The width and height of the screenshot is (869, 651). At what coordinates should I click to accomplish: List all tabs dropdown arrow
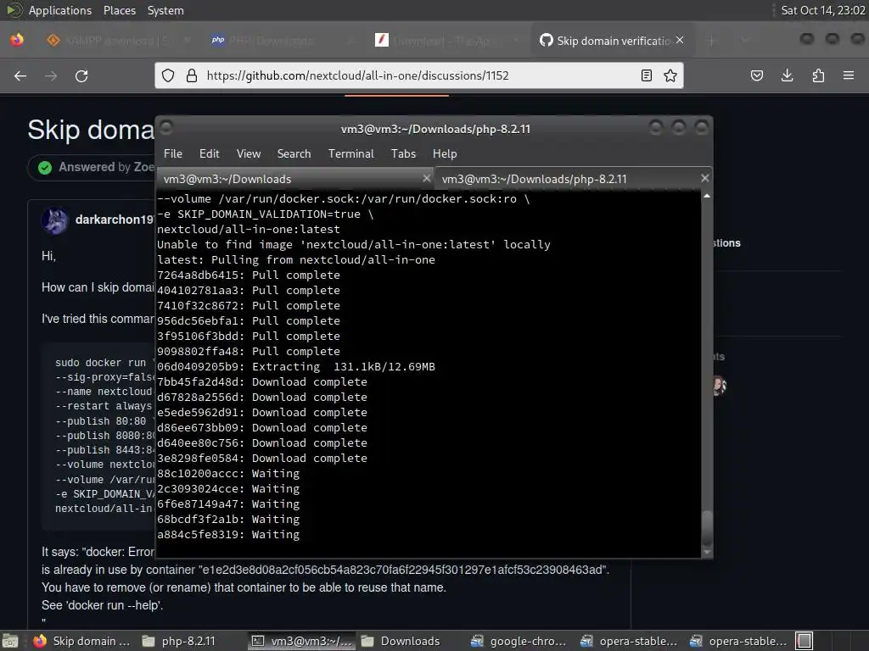[x=745, y=41]
